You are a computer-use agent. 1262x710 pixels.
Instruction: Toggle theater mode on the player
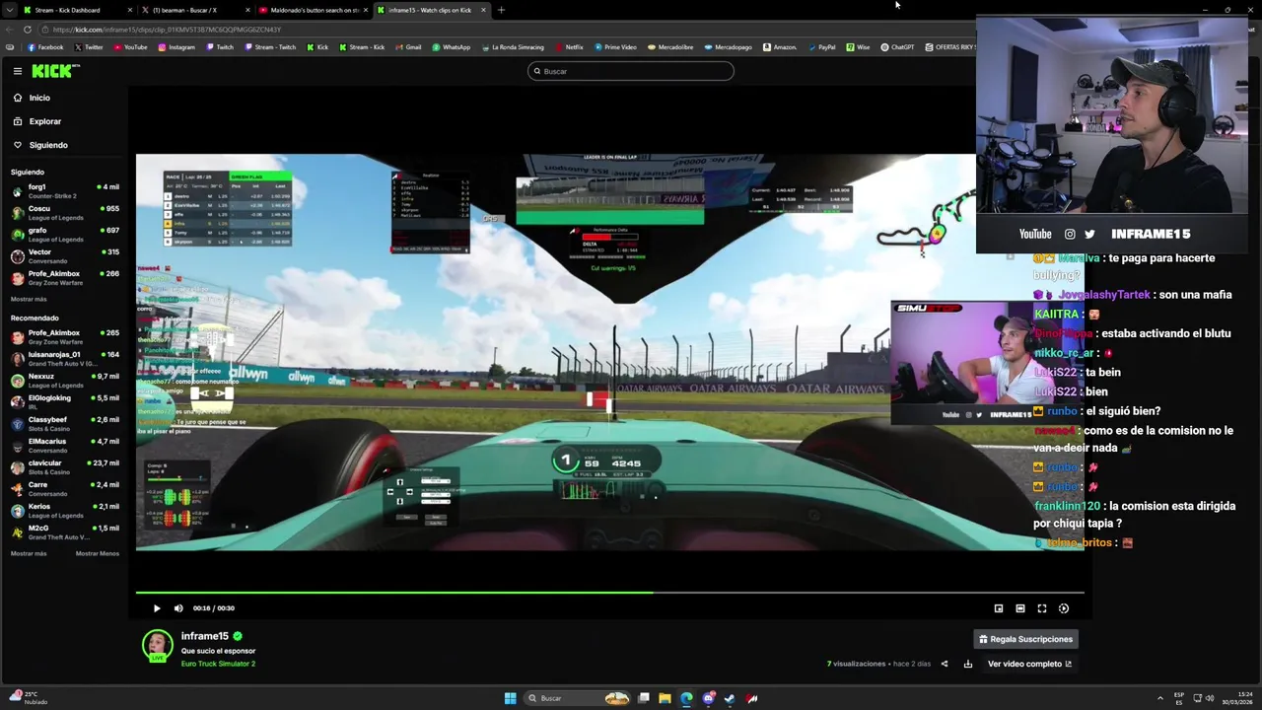point(1020,608)
